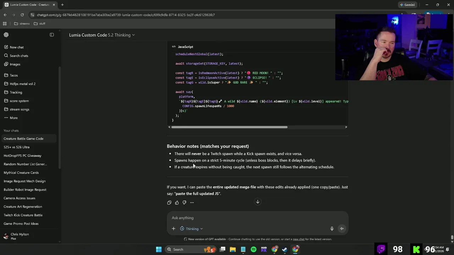The width and height of the screenshot is (454, 255).
Task: Open the Tacos project folder
Action: (14, 75)
